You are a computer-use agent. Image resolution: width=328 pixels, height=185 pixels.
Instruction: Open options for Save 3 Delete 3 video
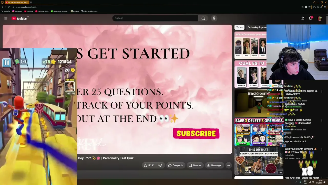pyautogui.click(x=322, y=120)
